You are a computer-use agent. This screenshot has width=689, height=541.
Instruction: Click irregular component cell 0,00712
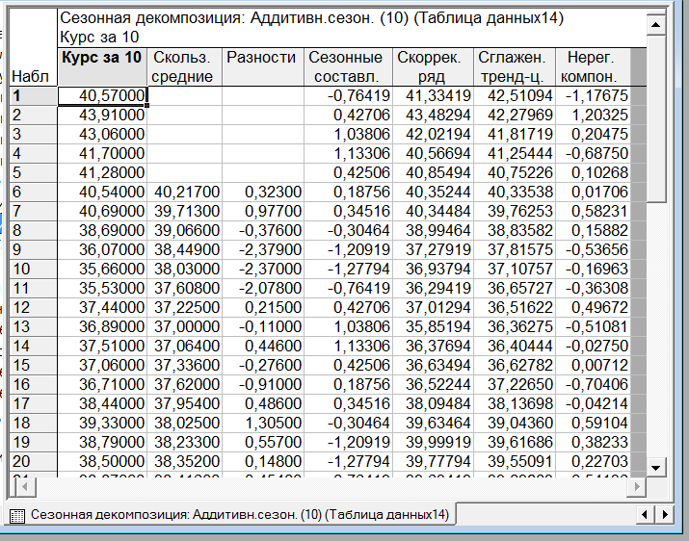tap(594, 365)
